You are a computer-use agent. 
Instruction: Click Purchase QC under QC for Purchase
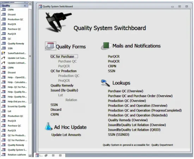(67, 61)
